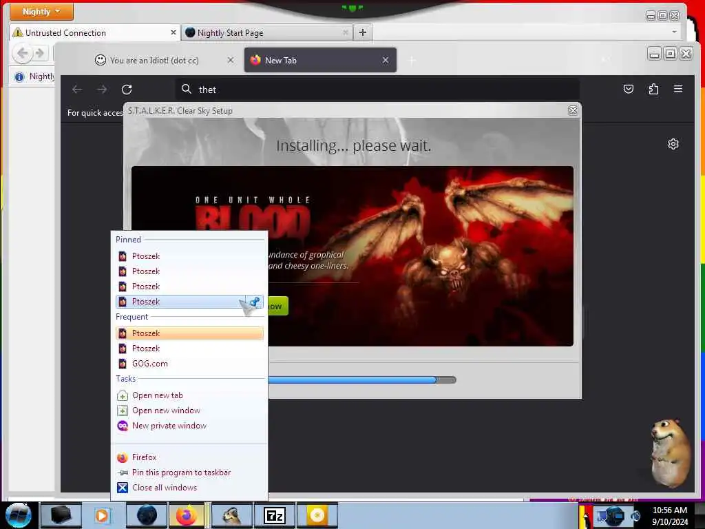This screenshot has height=529, width=705.
Task: Open Nightly globe taskbar icon
Action: point(146,515)
